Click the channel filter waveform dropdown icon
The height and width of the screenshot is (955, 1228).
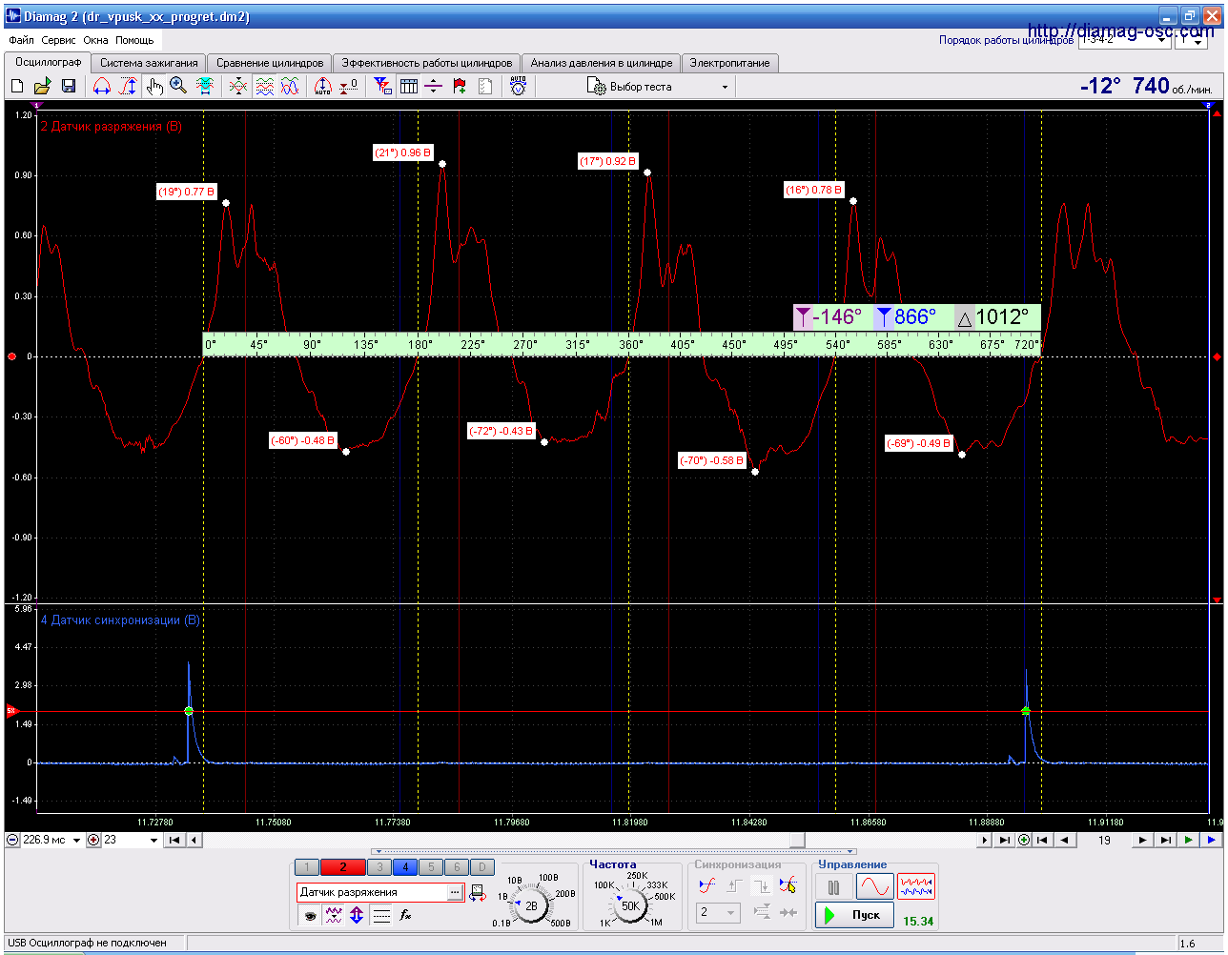(334, 916)
